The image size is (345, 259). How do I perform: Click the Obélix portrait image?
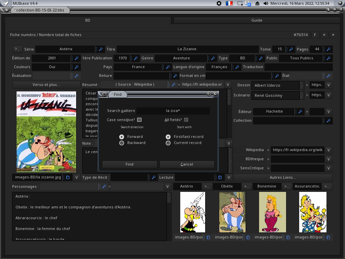click(x=232, y=212)
